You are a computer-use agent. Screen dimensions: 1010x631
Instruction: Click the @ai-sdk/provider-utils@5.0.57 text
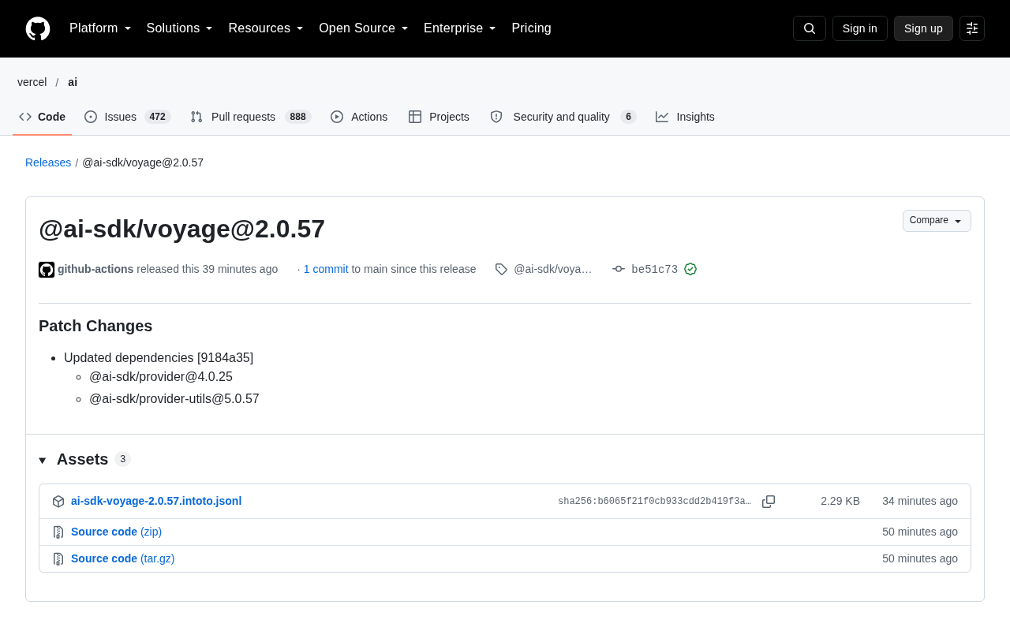[174, 399]
